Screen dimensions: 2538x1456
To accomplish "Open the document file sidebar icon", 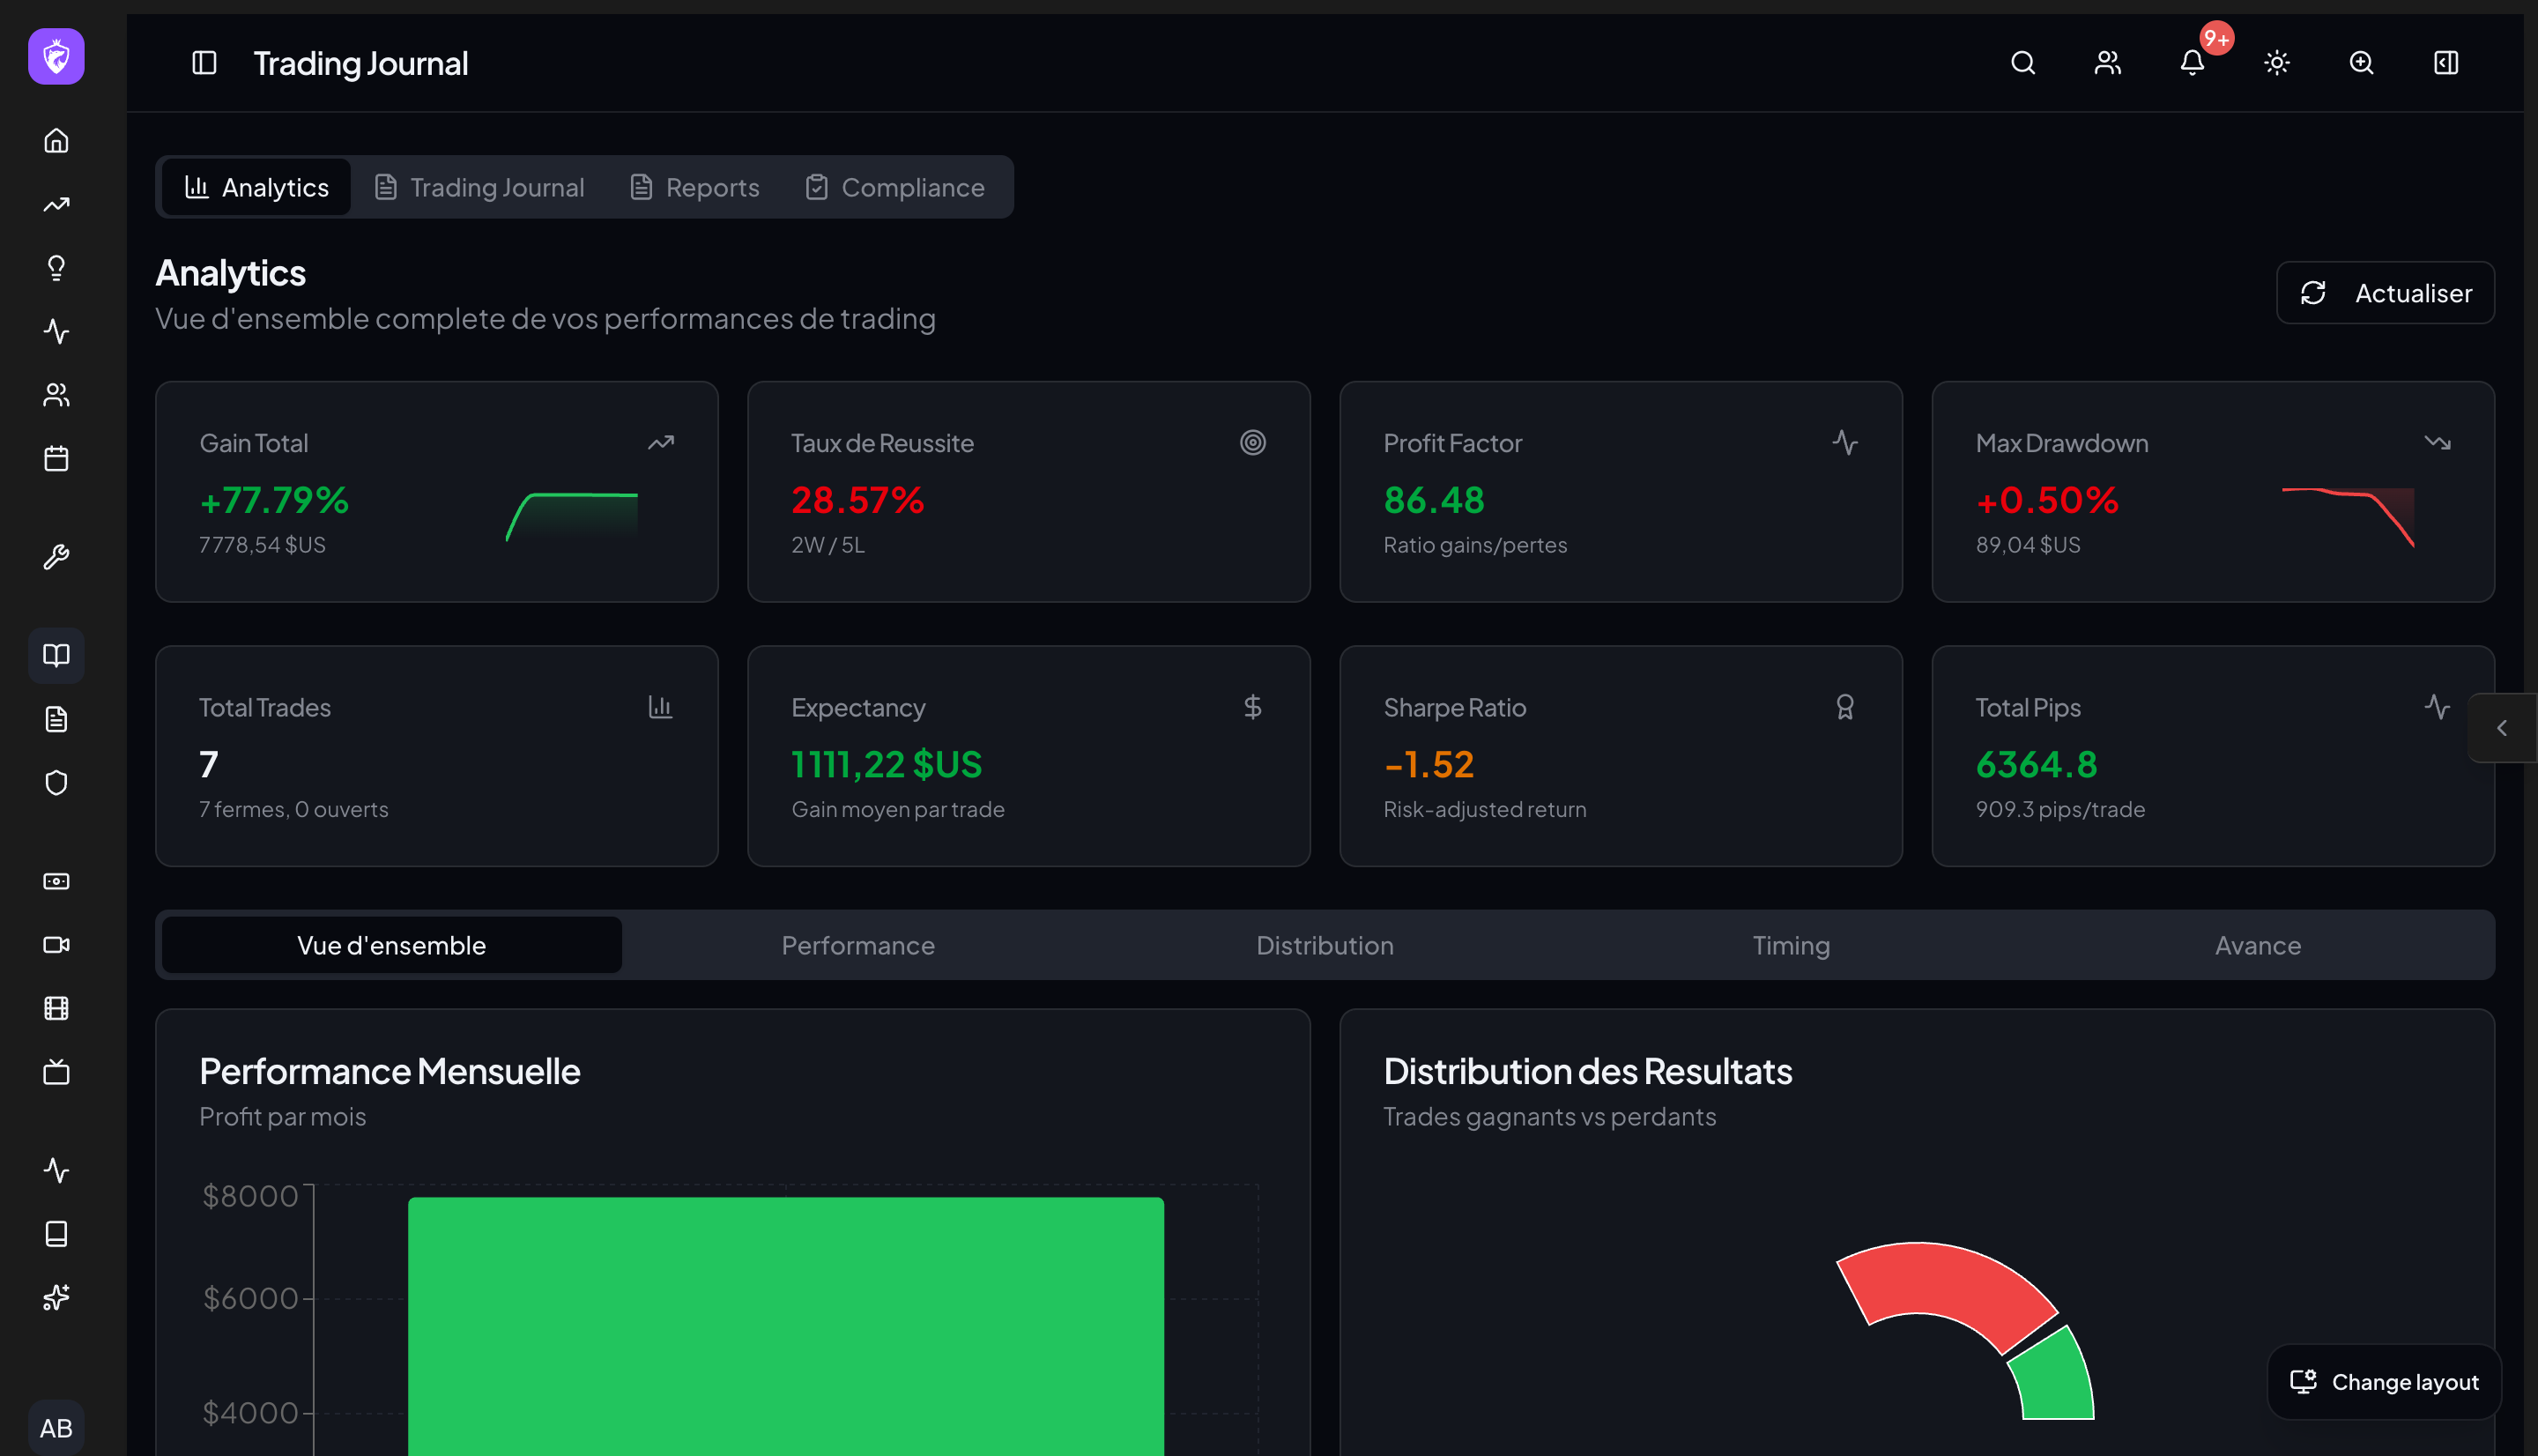I will coord(56,719).
